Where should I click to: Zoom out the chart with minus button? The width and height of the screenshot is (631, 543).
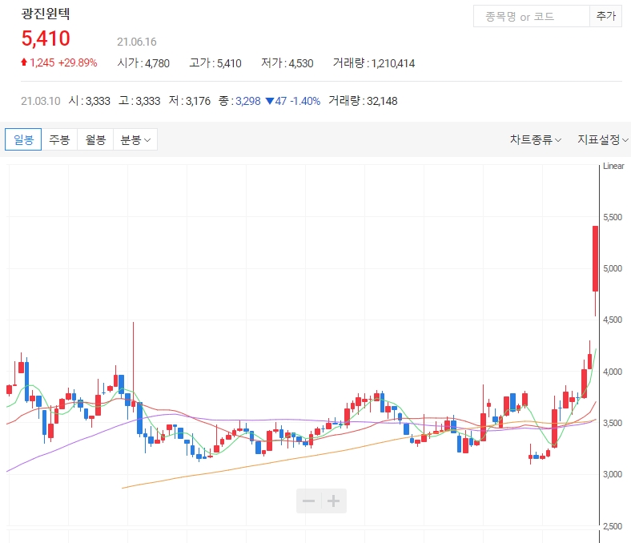308,501
